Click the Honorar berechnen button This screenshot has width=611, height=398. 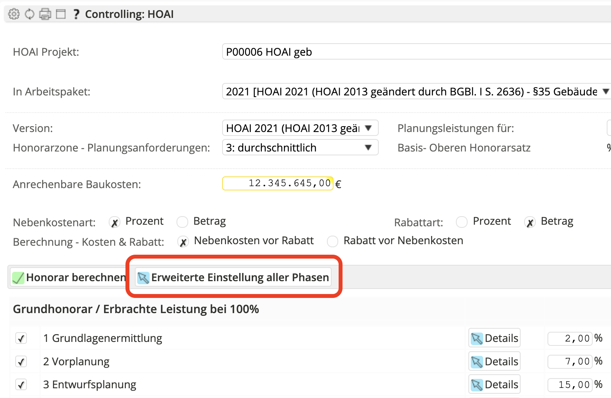[x=69, y=277]
